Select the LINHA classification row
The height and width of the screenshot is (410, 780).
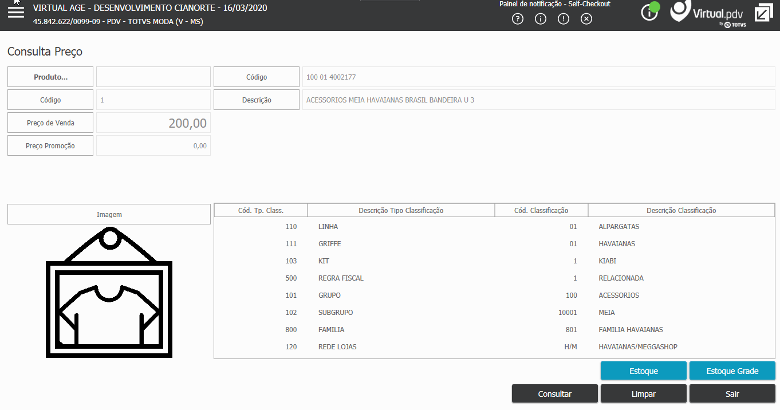(494, 227)
